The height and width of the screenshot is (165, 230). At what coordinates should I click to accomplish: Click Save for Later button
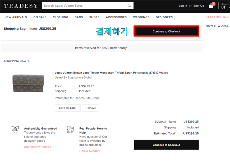[x=68, y=108]
